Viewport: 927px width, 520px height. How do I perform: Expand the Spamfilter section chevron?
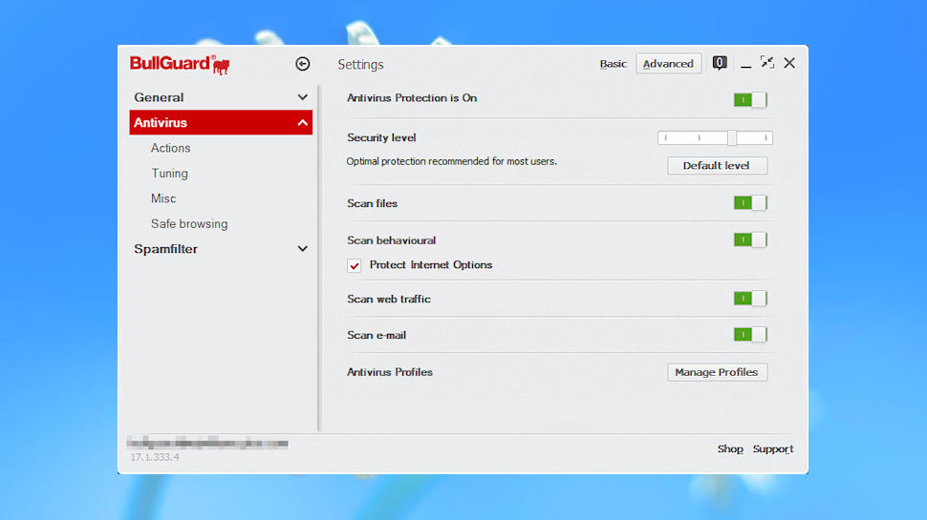[x=303, y=249]
